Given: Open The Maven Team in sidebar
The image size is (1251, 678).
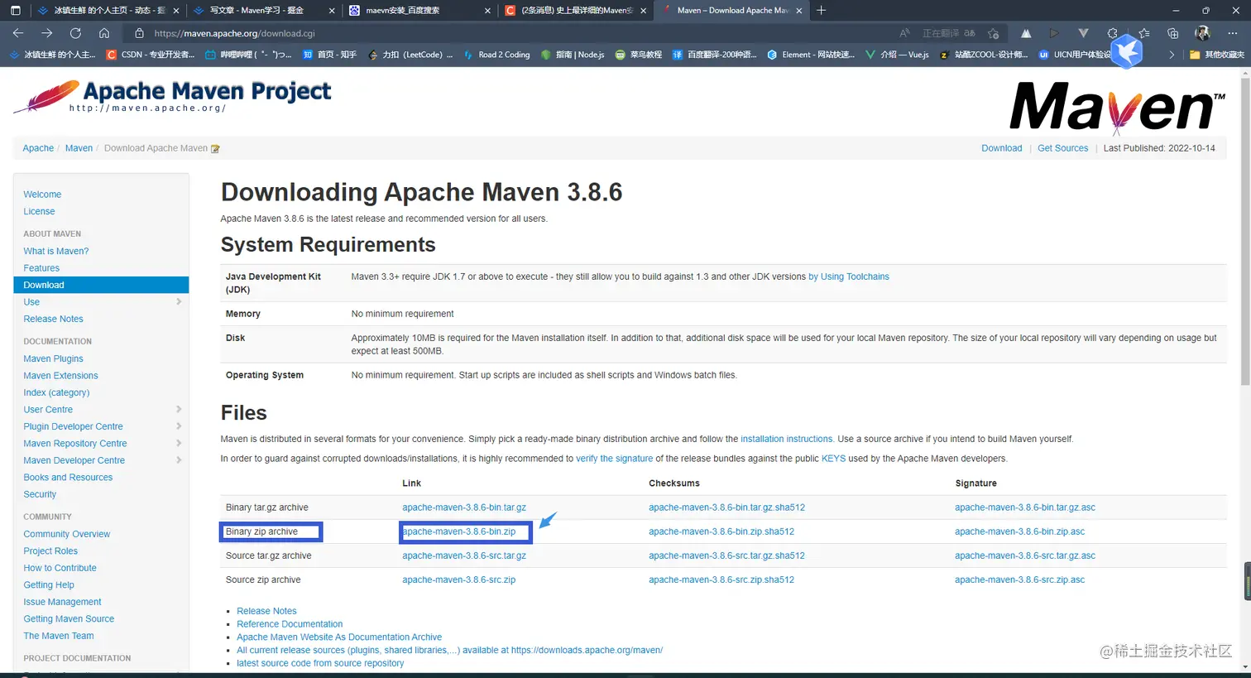Looking at the screenshot, I should coord(59,636).
